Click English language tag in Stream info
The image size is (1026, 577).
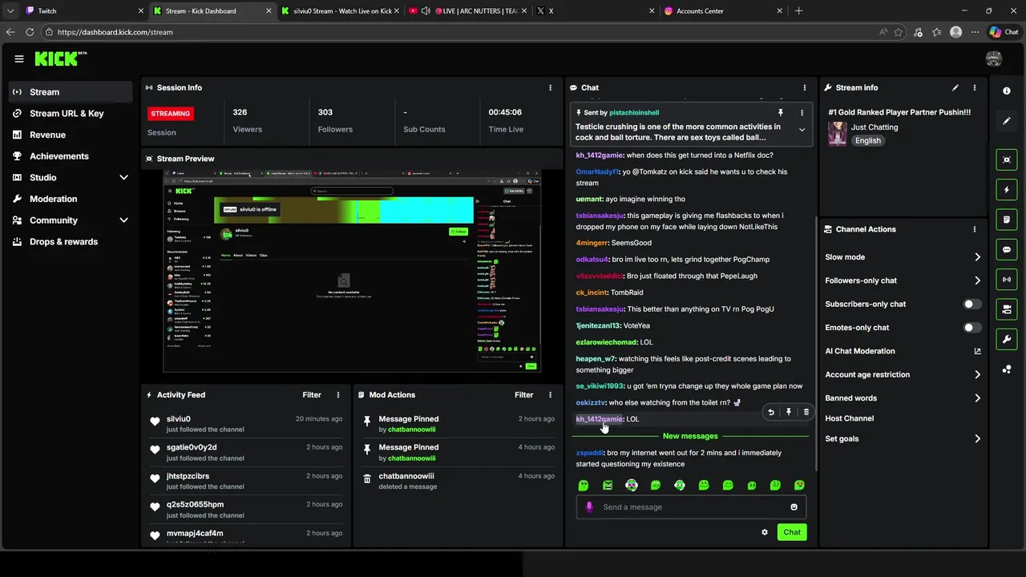867,140
